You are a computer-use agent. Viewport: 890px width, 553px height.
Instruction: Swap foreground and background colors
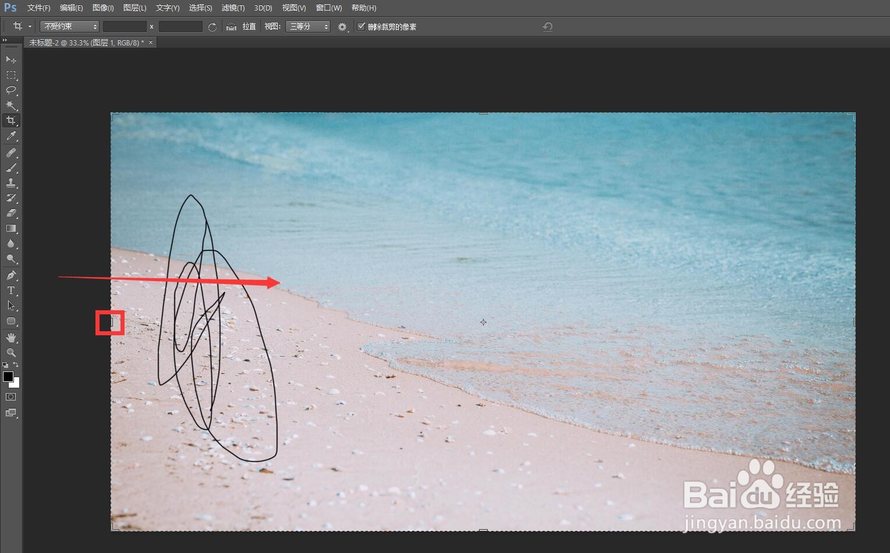[x=16, y=365]
